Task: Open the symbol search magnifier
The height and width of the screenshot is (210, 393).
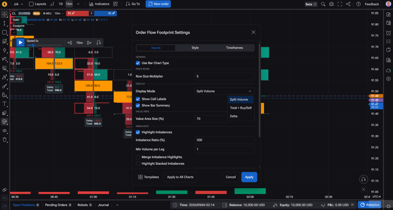Action: [x=323, y=4]
